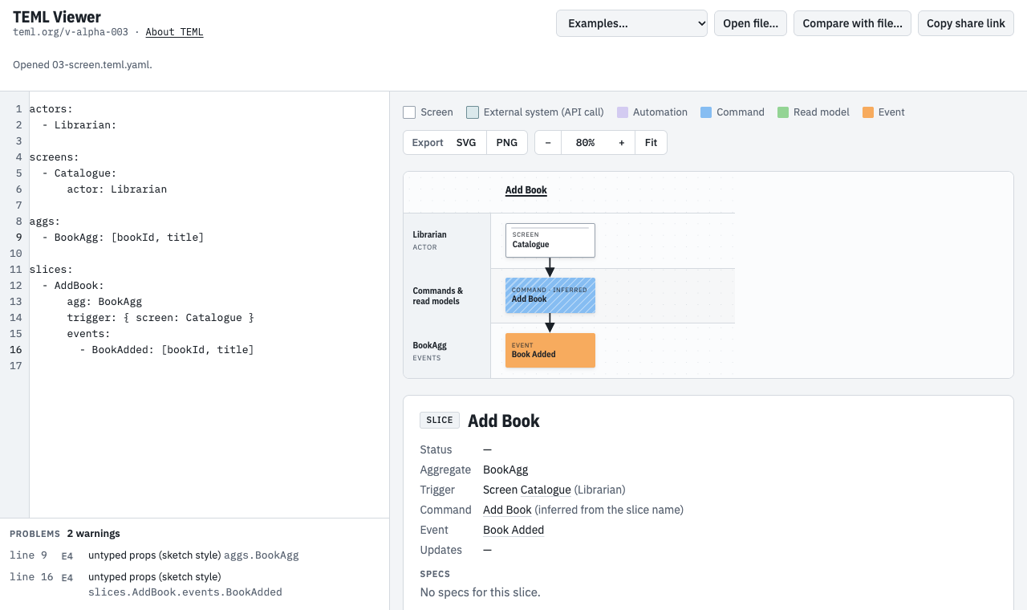1027x610 pixels.
Task: Click the Screen legend swatch
Action: click(x=409, y=112)
